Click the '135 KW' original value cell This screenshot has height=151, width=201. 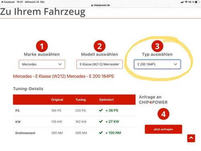[57, 122]
